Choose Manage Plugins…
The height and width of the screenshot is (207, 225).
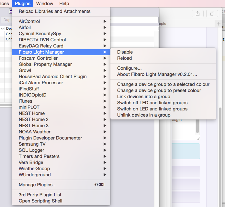[61, 185]
